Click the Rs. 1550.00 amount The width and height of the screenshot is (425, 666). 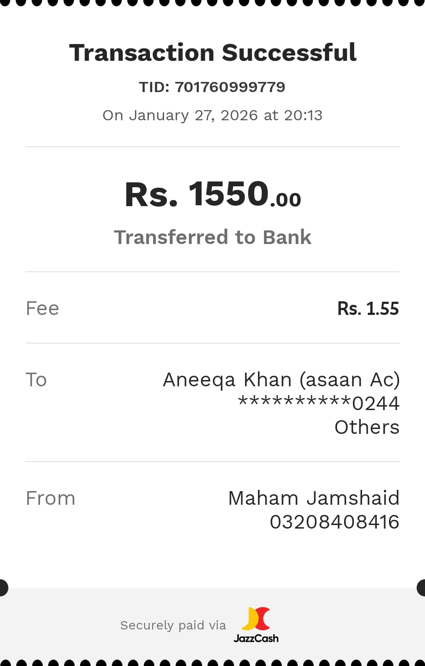coord(212,194)
